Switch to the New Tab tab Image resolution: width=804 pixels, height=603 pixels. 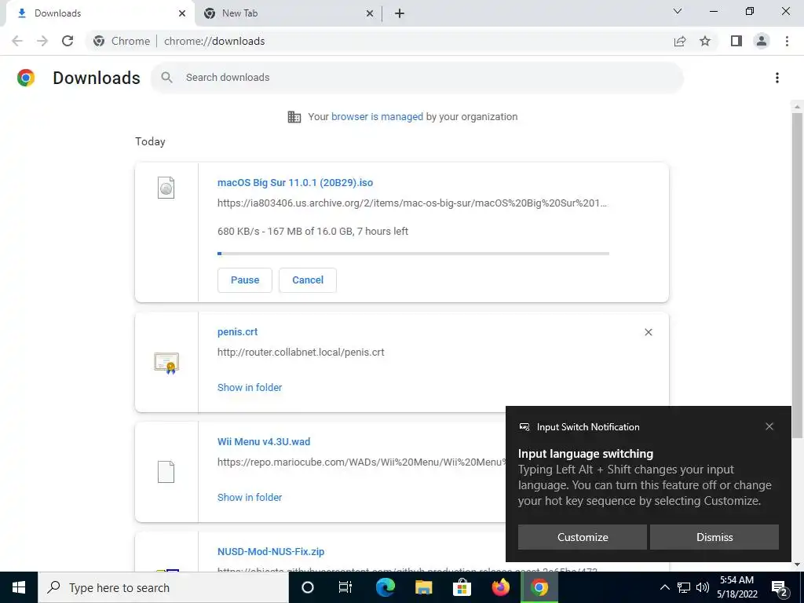pyautogui.click(x=288, y=13)
